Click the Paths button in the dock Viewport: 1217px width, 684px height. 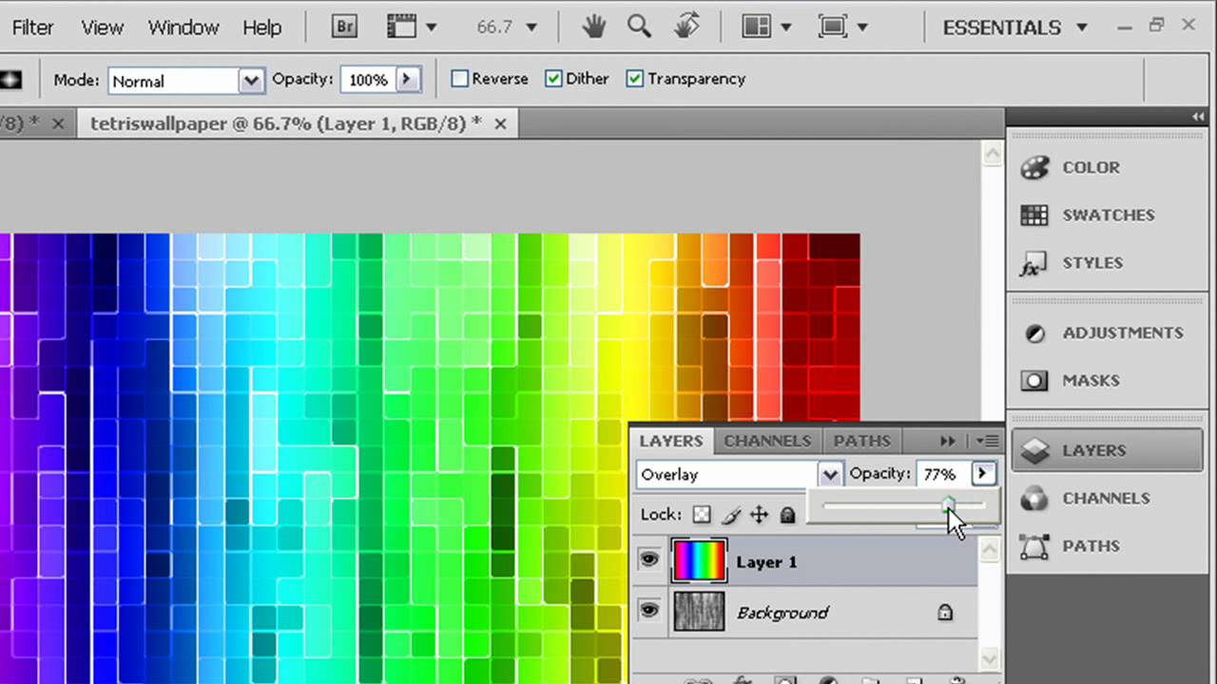click(x=1090, y=546)
